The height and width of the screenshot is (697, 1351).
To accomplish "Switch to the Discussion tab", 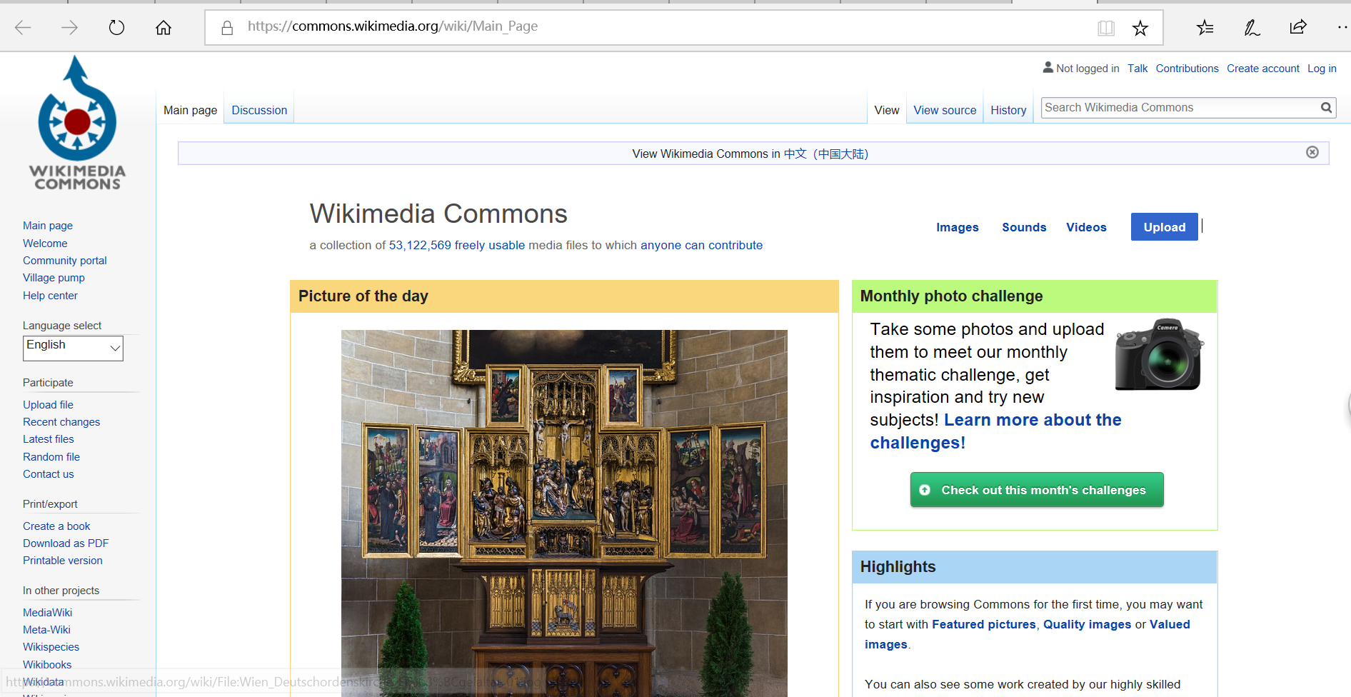I will (259, 110).
